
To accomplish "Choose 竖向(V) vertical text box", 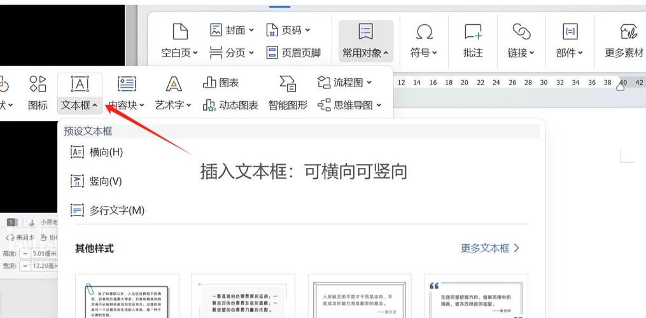I will pyautogui.click(x=96, y=181).
